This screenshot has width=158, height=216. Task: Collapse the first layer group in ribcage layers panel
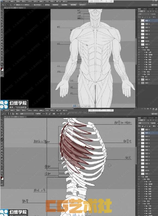(141, 177)
